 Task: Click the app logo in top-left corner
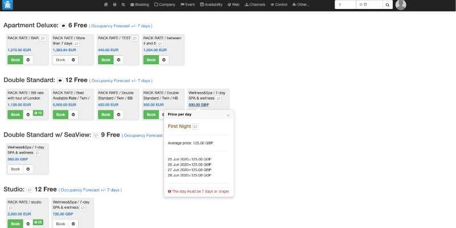coord(8,5)
